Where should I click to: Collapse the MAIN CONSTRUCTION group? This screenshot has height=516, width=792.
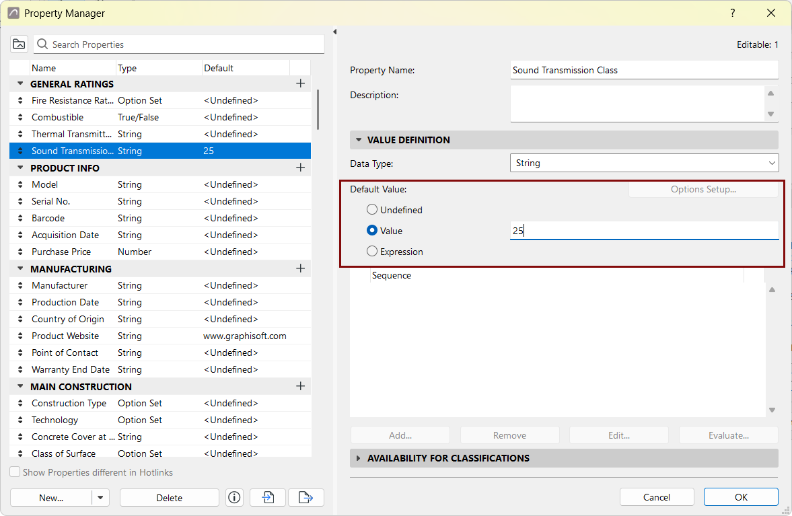coord(20,386)
